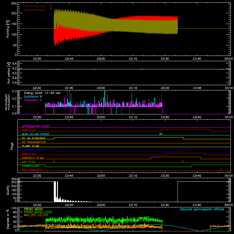
Task: Click the magenta 'Collimator 9' legend entry
Action: click(x=33, y=100)
